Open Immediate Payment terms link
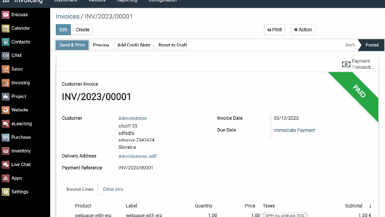 tap(295, 130)
